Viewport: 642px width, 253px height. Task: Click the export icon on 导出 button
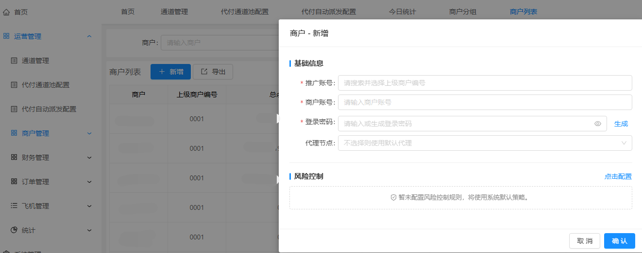pos(204,72)
